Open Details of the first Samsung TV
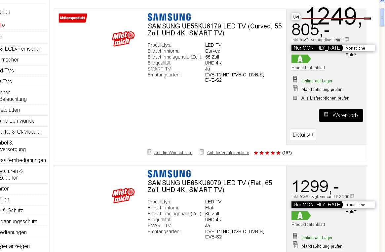385x252 pixels. point(303,135)
